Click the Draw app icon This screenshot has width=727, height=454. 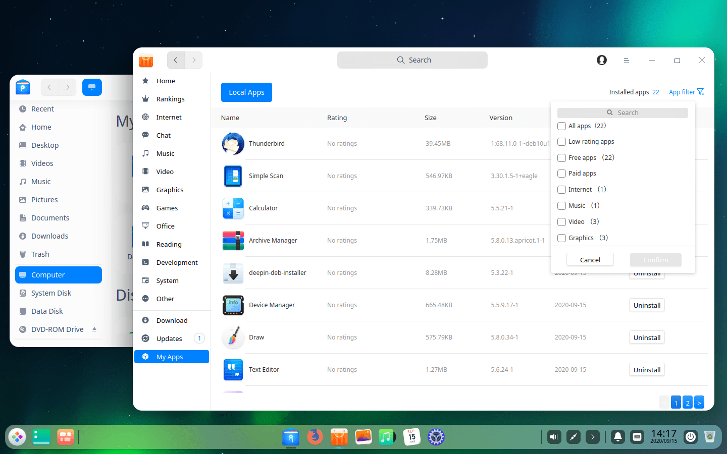coord(233,337)
